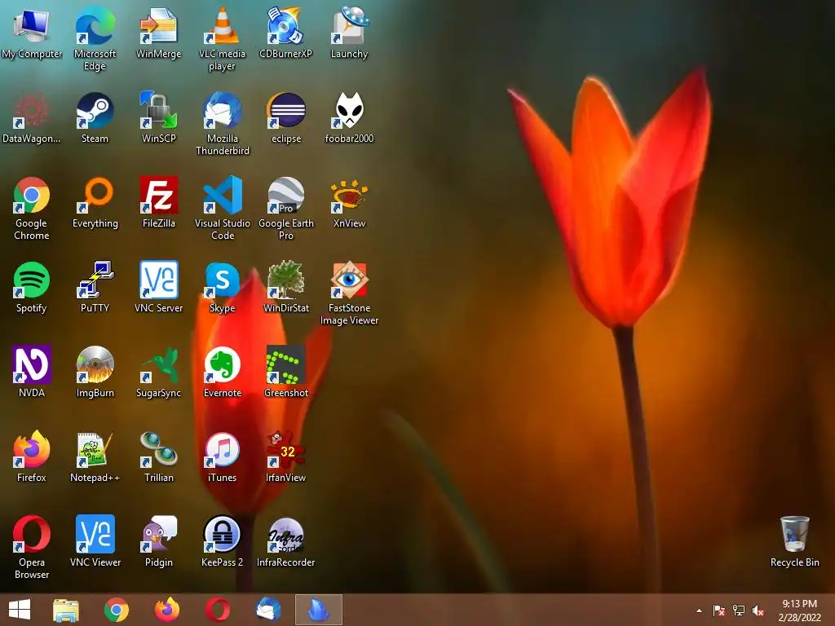
Task: Click the Spotify desktop shortcut
Action: point(32,287)
